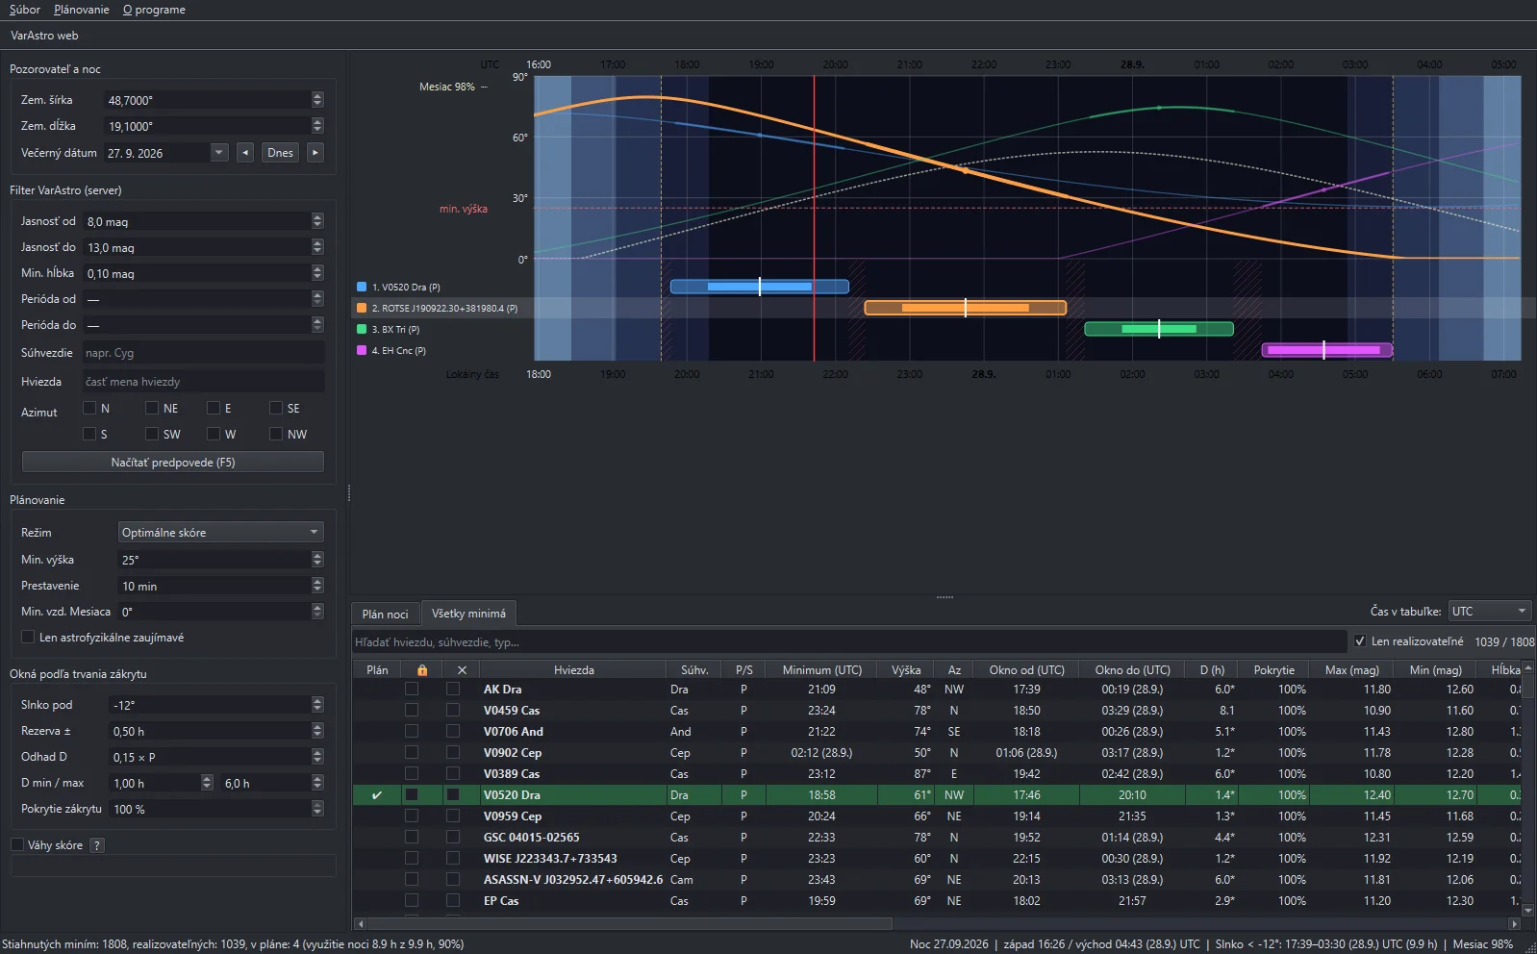Click the Min. výška spinner arrows
Viewport: 1537px width, 954px height.
click(x=317, y=560)
